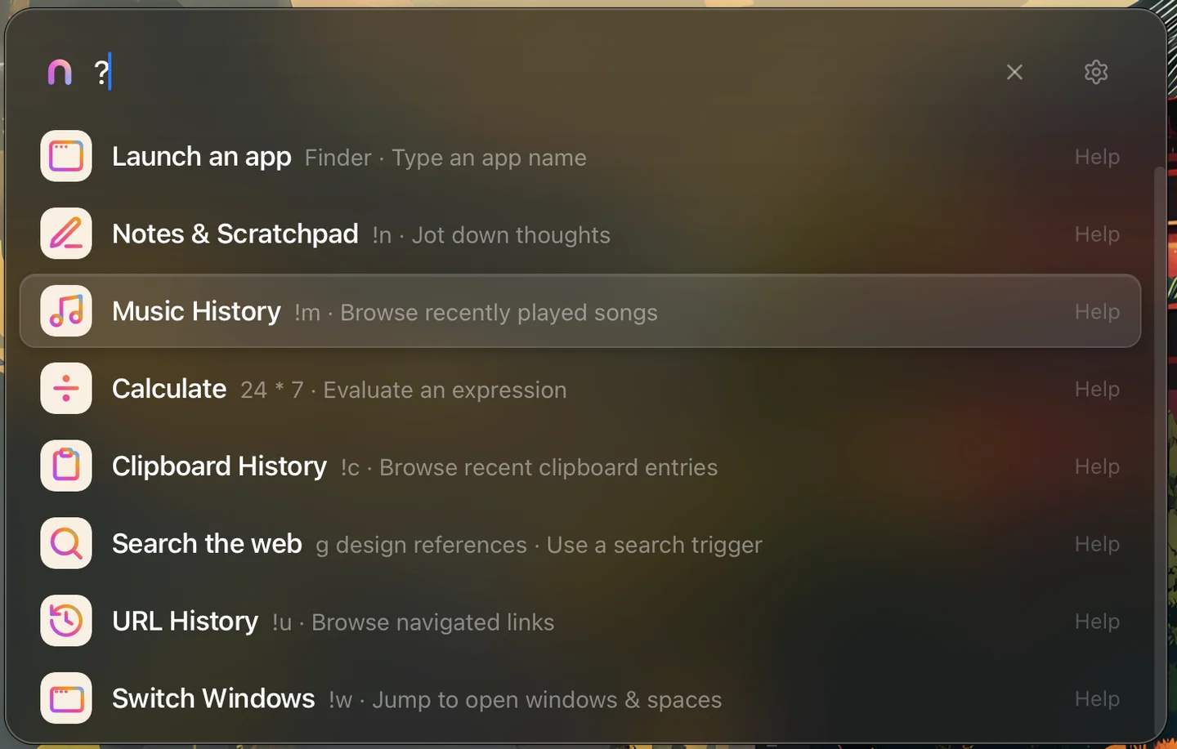Click the Launch an app window icon

coord(66,156)
